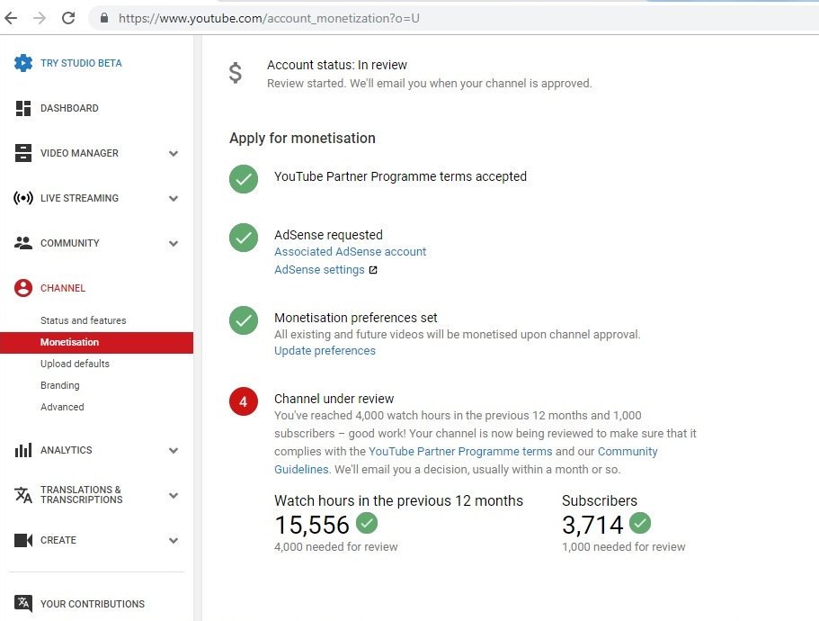Select the highlighted Monetisation submenu item
The height and width of the screenshot is (621, 819).
coord(96,342)
